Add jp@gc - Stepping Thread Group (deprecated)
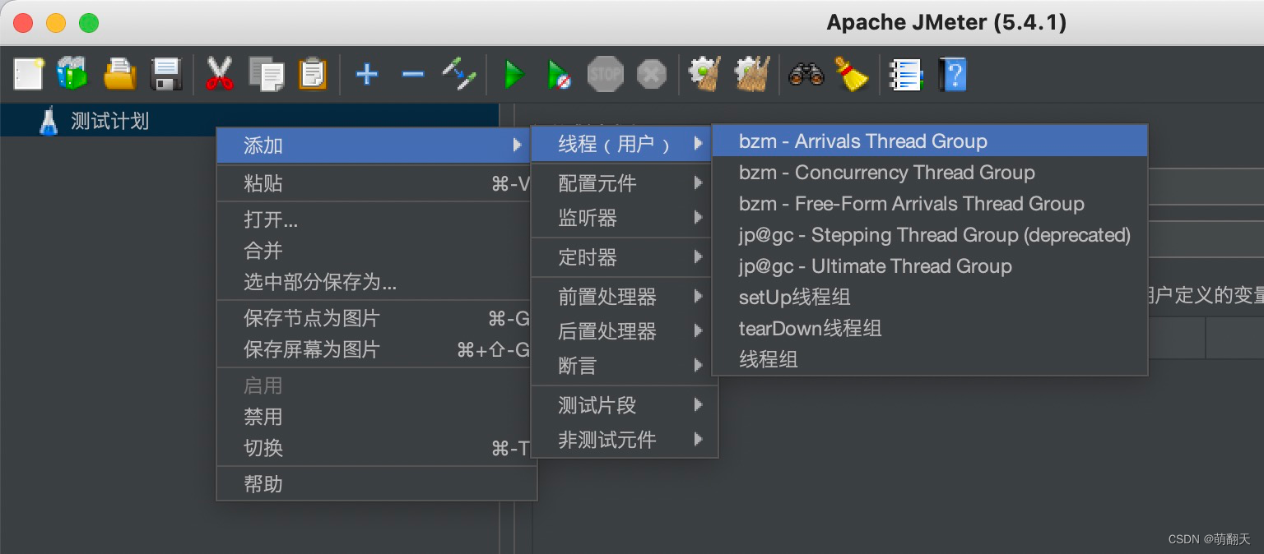The width and height of the screenshot is (1264, 554). tap(930, 235)
